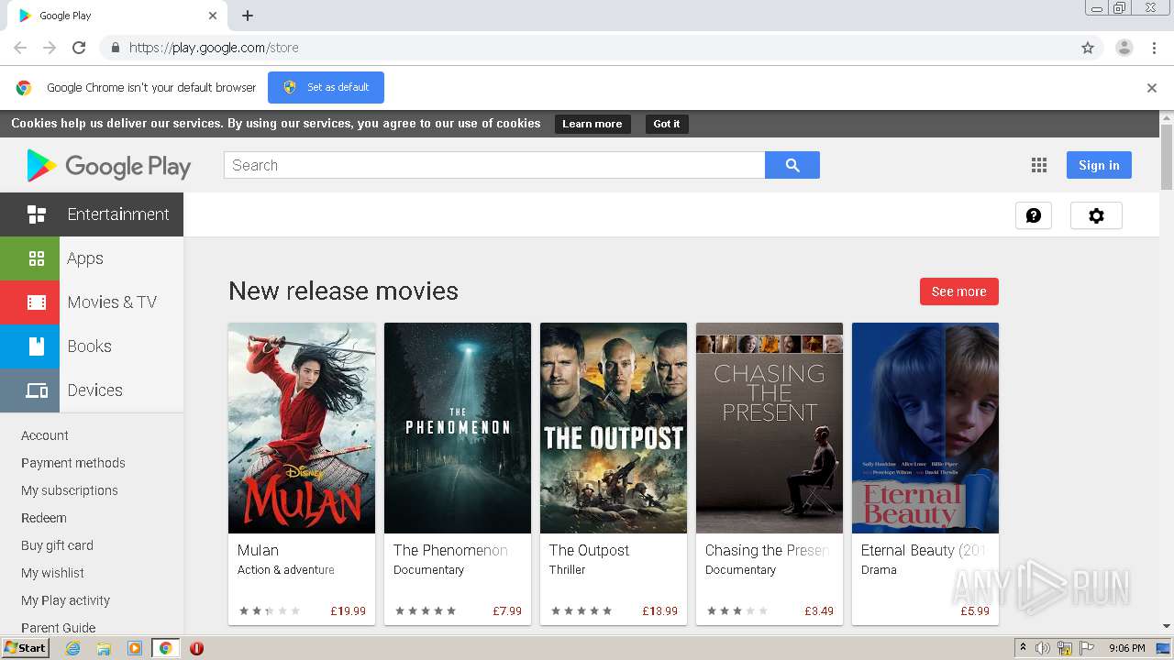Click the New release movies heading
Viewport: 1174px width, 660px height.
click(343, 291)
